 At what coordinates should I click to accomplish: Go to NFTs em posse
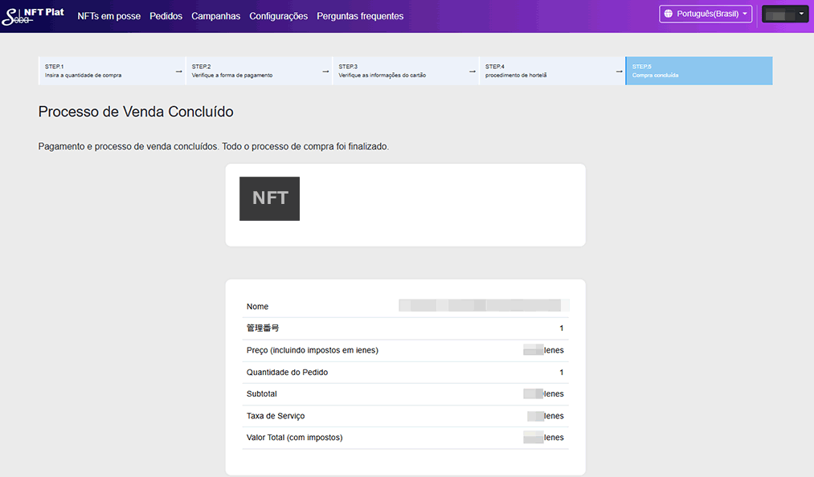pyautogui.click(x=108, y=16)
